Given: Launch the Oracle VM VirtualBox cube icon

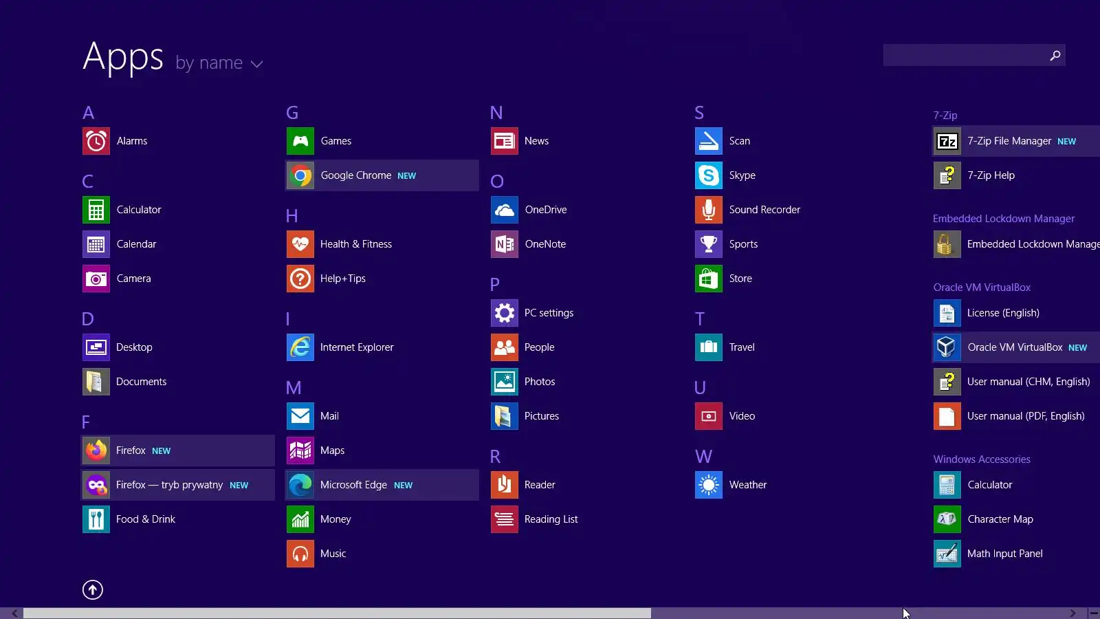Looking at the screenshot, I should pos(947,347).
